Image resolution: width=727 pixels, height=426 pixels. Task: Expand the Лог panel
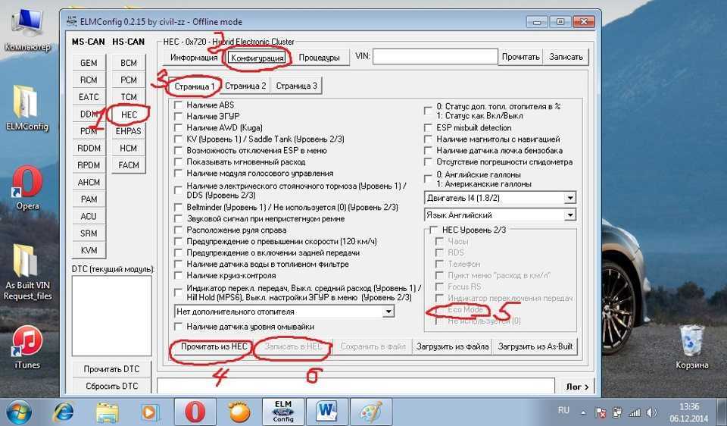578,387
